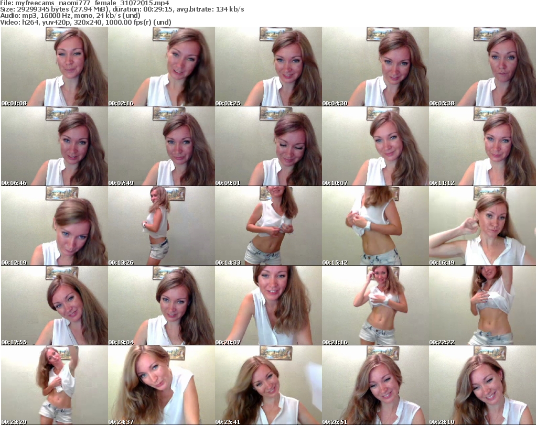Click the 00:16:49 frame
The height and width of the screenshot is (425, 537).
click(x=482, y=226)
